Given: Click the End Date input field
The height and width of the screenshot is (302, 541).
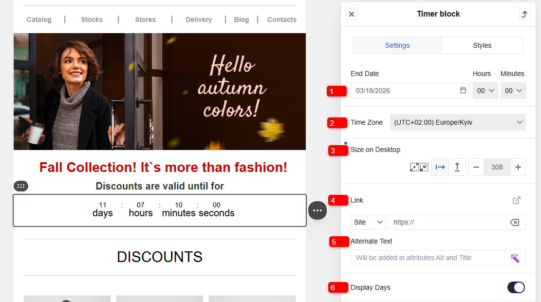Looking at the screenshot, I should [410, 91].
